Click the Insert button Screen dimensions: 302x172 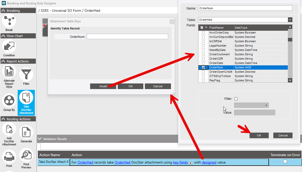103,86
